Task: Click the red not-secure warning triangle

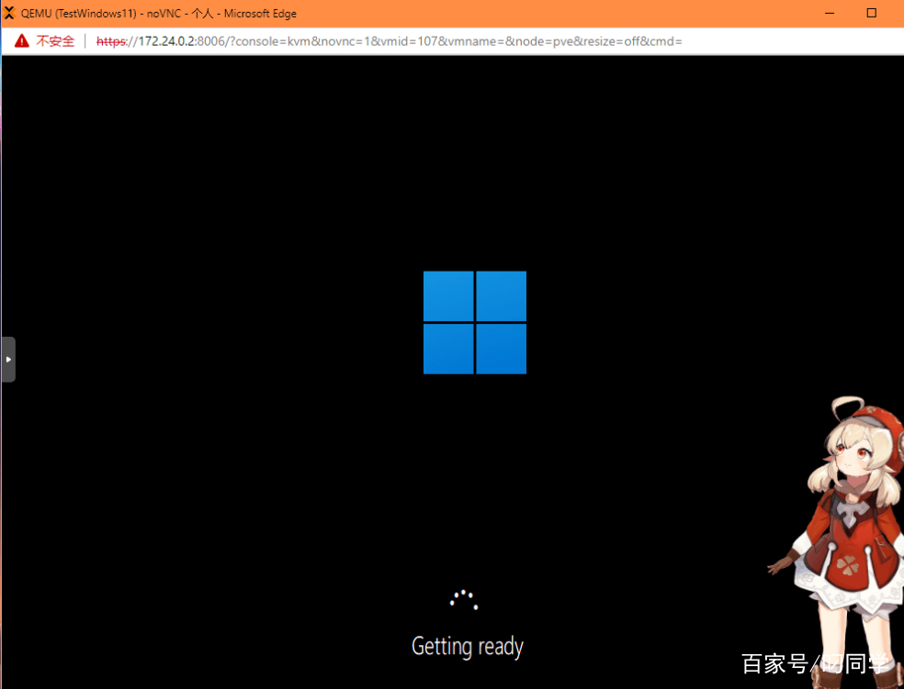Action: [x=22, y=41]
